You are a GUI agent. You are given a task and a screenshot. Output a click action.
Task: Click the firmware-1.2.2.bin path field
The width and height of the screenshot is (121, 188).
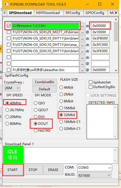pyautogui.click(x=45, y=26)
